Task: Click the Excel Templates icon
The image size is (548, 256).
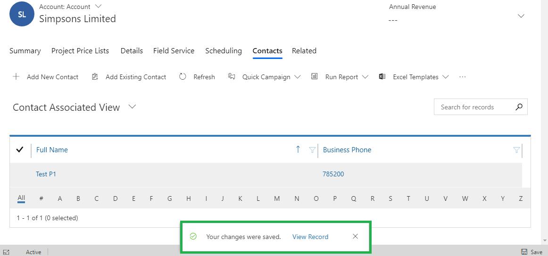Action: click(382, 76)
